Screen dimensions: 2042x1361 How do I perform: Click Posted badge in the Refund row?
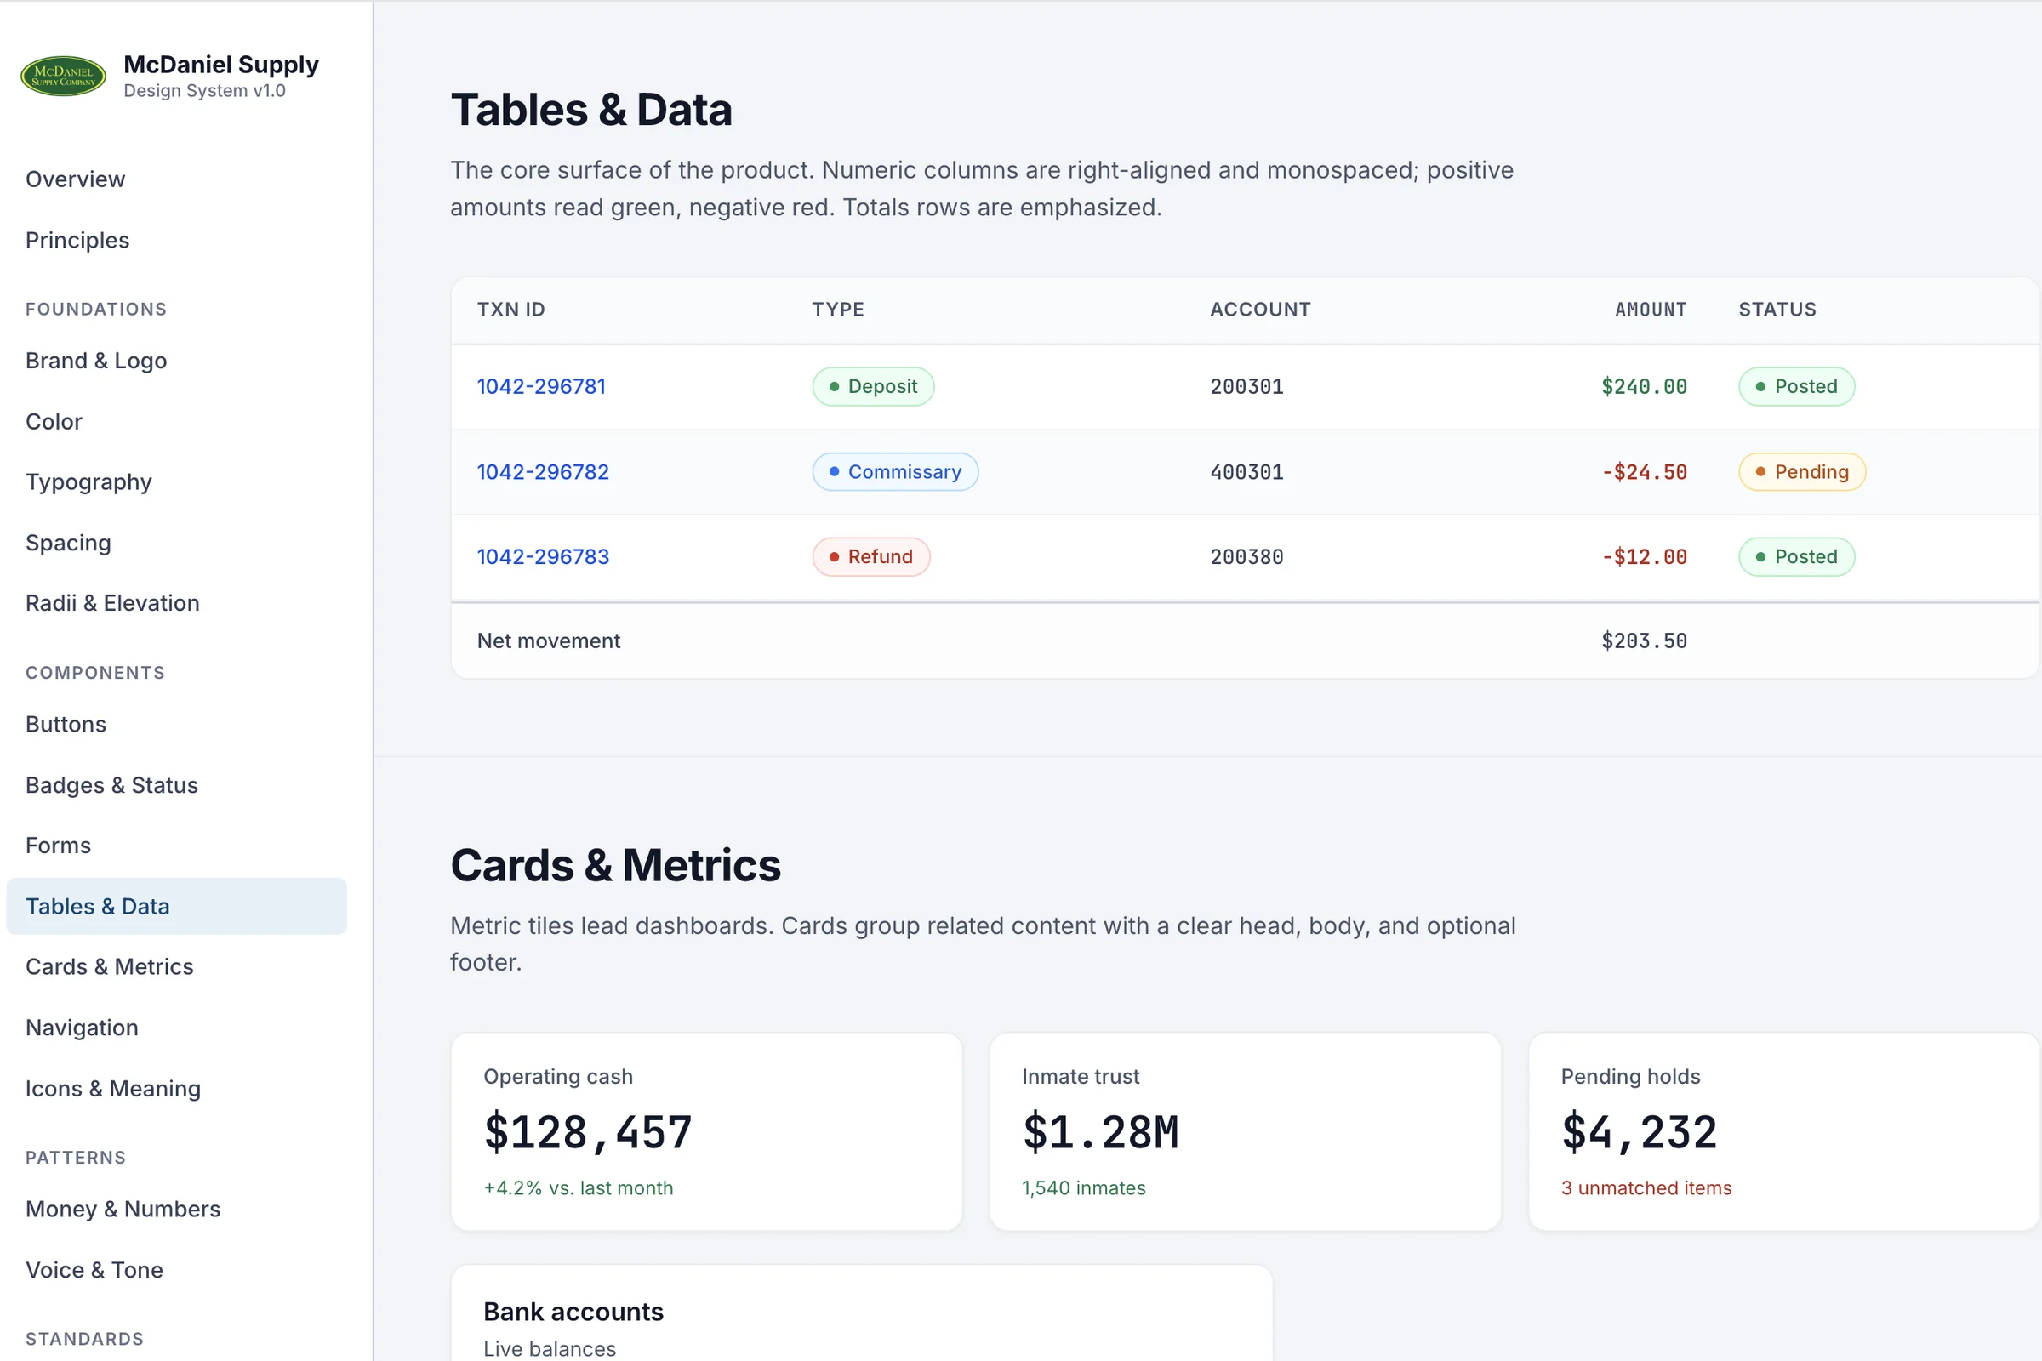pyautogui.click(x=1797, y=556)
